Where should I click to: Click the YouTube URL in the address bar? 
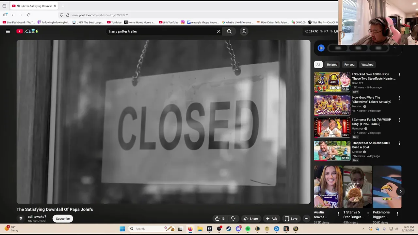100,15
